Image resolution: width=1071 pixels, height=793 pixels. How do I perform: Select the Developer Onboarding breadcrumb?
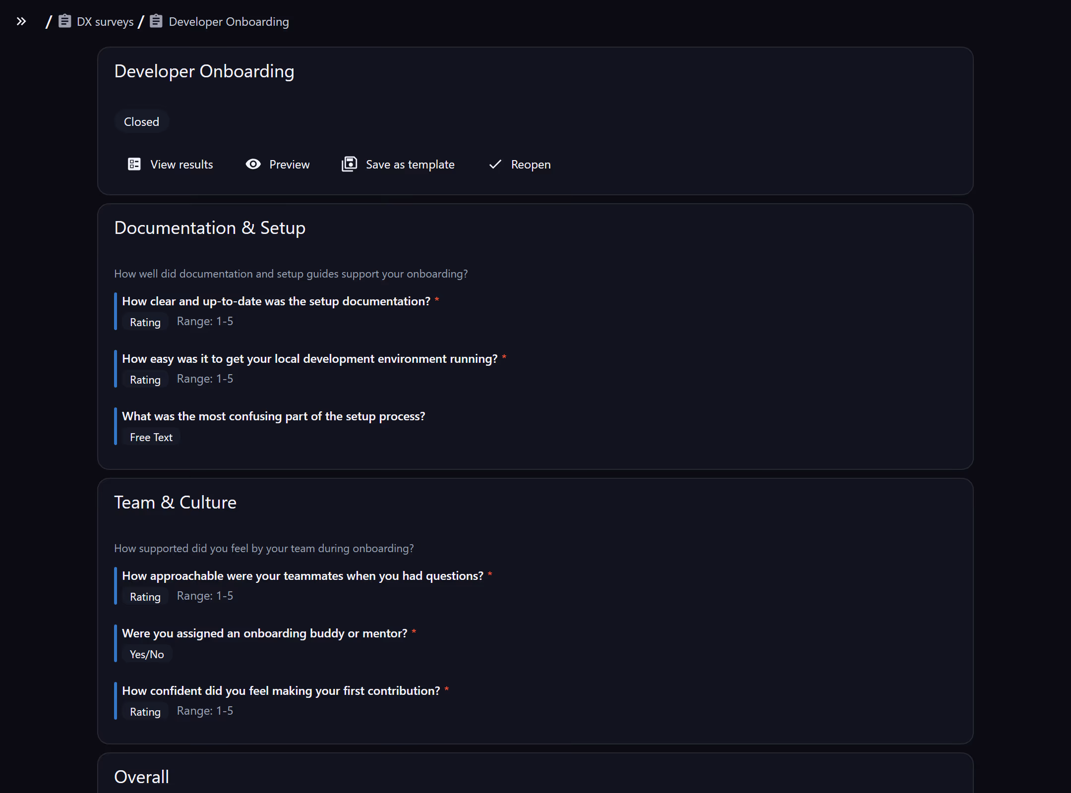tap(229, 22)
